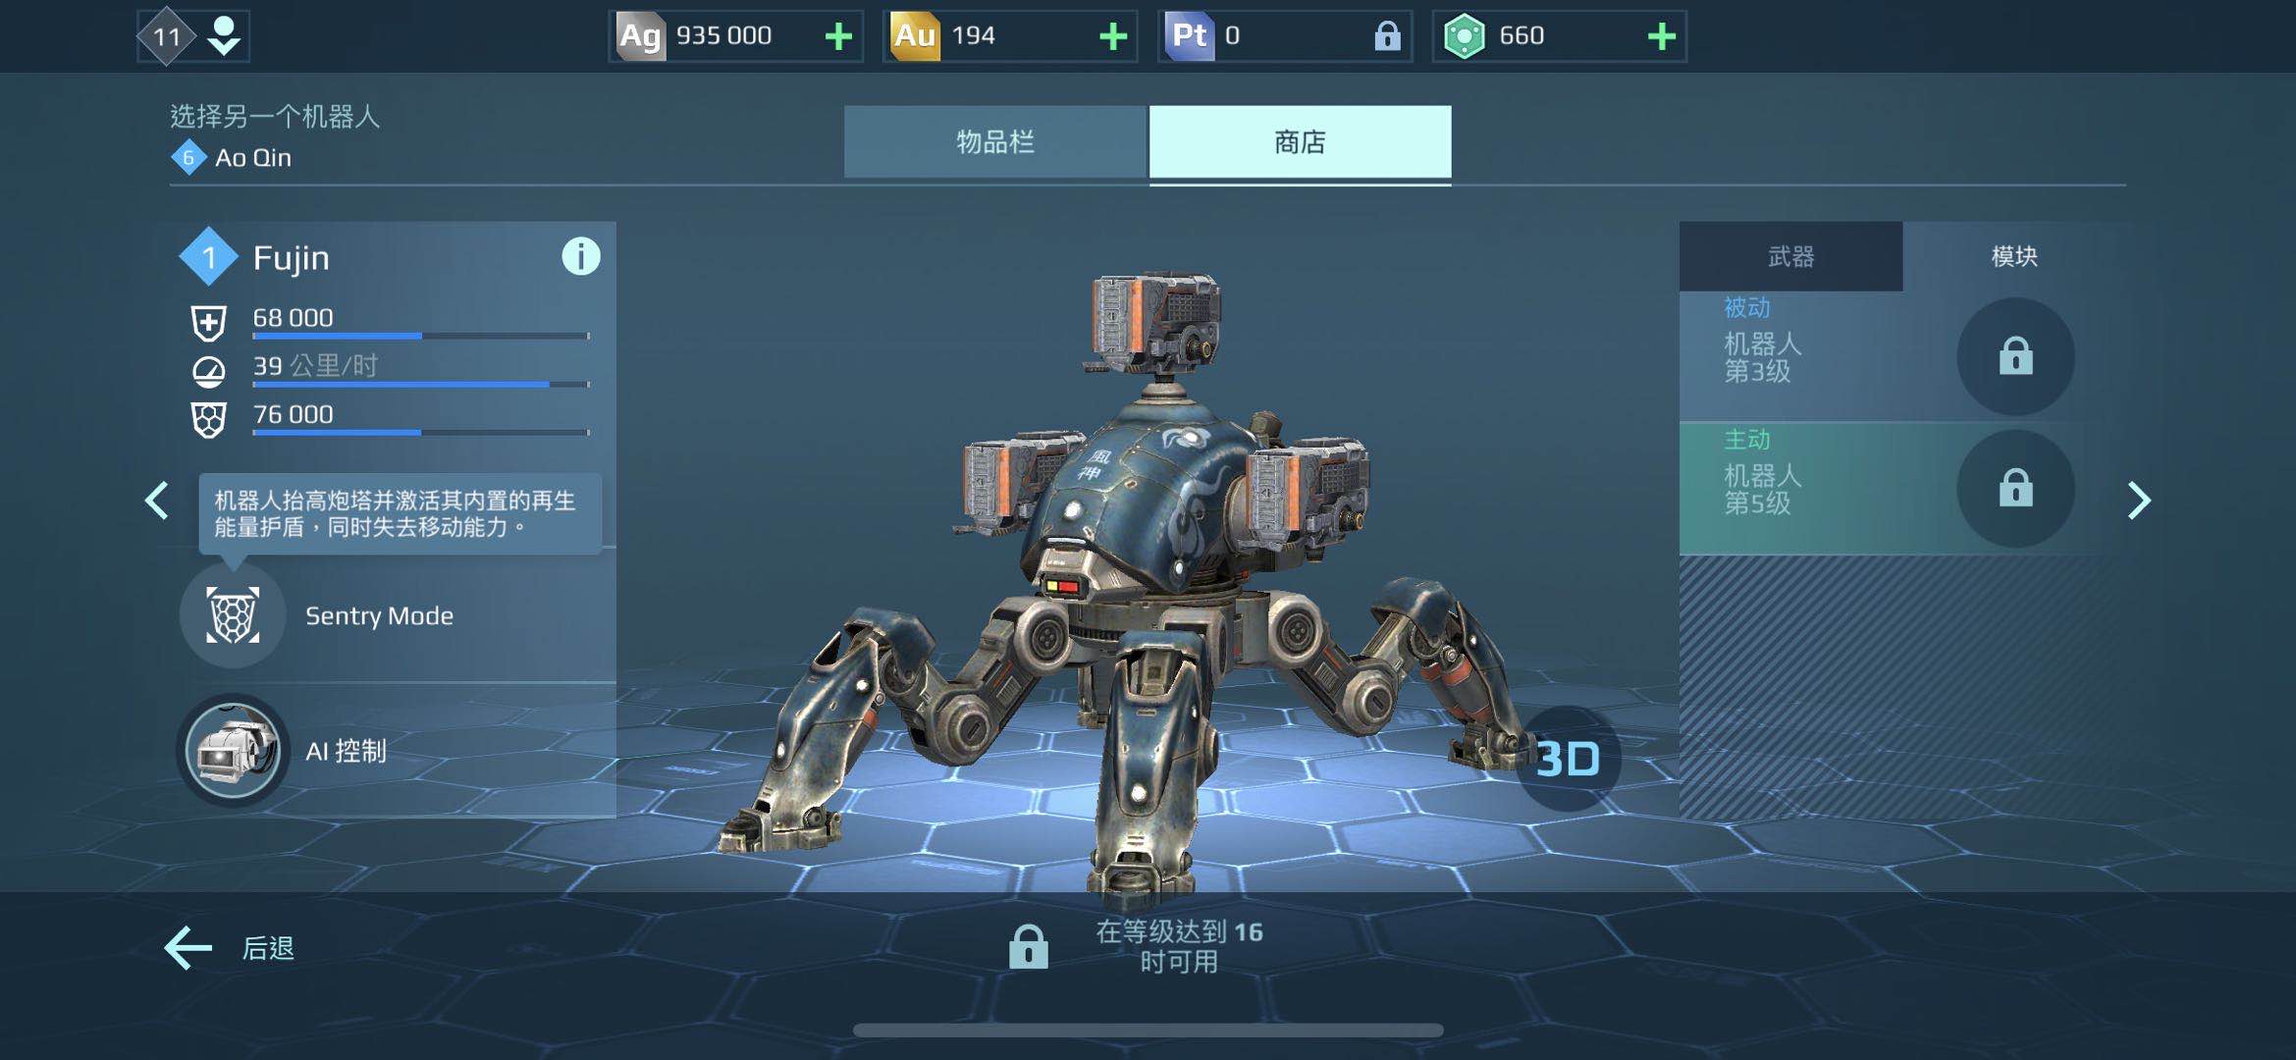Add gold using Au plus icon
This screenshot has width=2296, height=1060.
tap(1112, 37)
